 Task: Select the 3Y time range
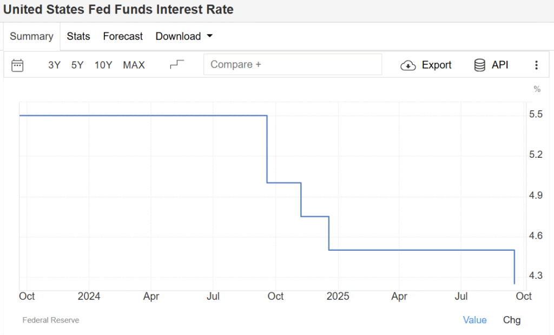pos(54,65)
